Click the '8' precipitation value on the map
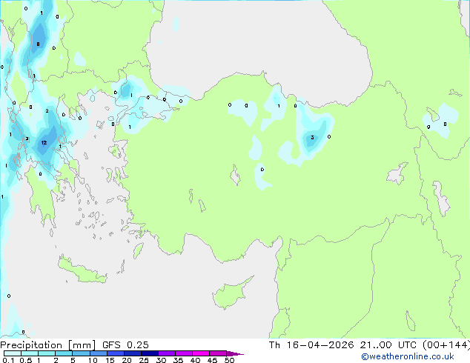 (38, 44)
